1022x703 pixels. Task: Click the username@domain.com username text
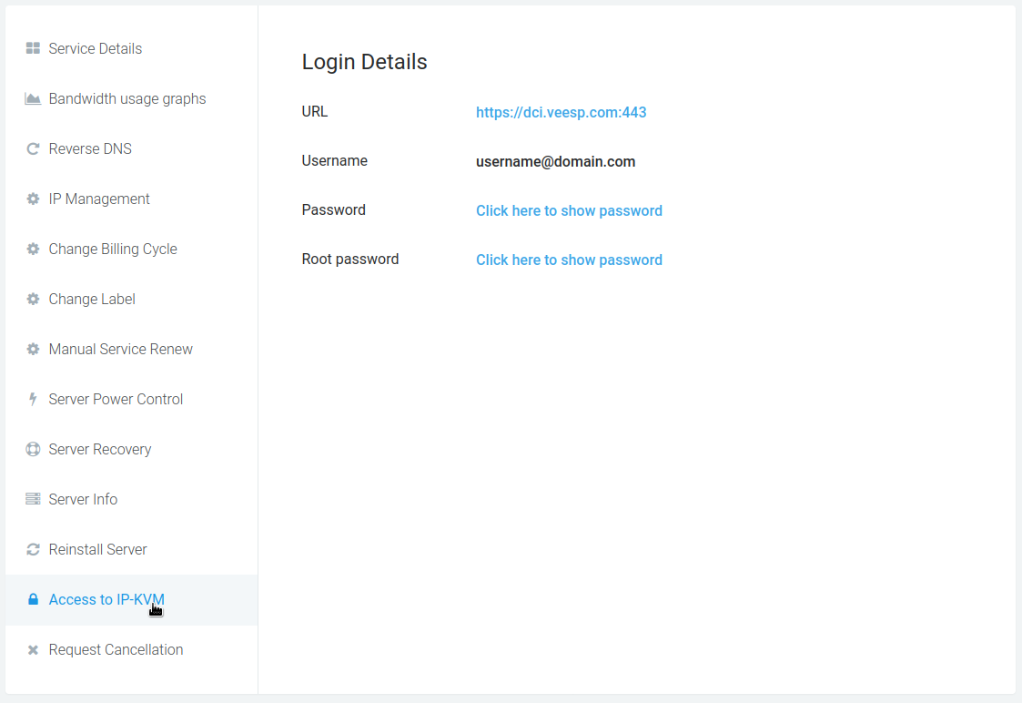[x=555, y=161]
